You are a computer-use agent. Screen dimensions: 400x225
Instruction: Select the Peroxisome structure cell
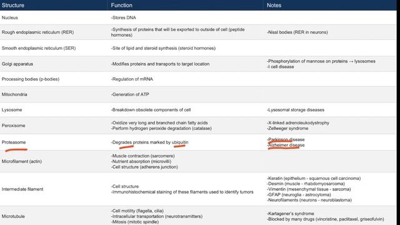(x=13, y=126)
